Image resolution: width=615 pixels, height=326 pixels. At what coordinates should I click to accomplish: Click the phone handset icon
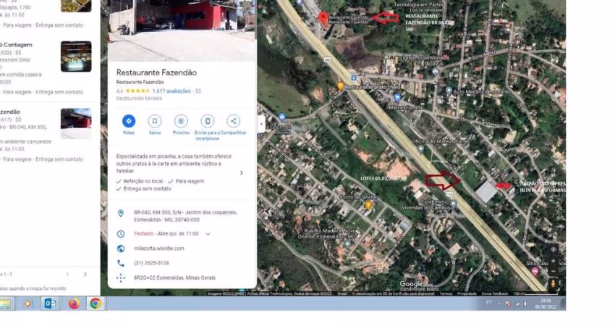(x=121, y=263)
